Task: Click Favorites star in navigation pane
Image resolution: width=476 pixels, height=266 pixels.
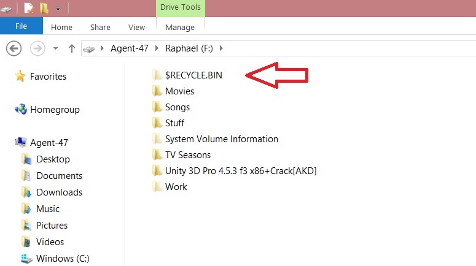Action: click(x=21, y=77)
